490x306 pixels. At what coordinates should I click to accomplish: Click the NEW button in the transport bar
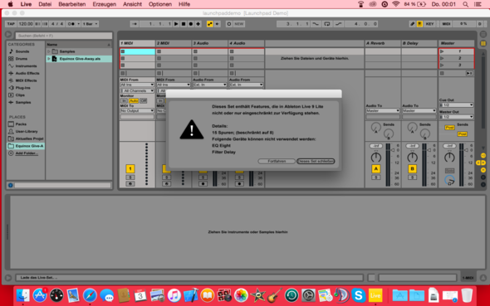click(238, 24)
